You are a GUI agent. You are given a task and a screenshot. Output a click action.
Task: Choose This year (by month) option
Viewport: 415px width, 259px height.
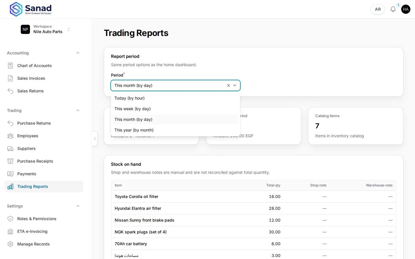(x=176, y=130)
